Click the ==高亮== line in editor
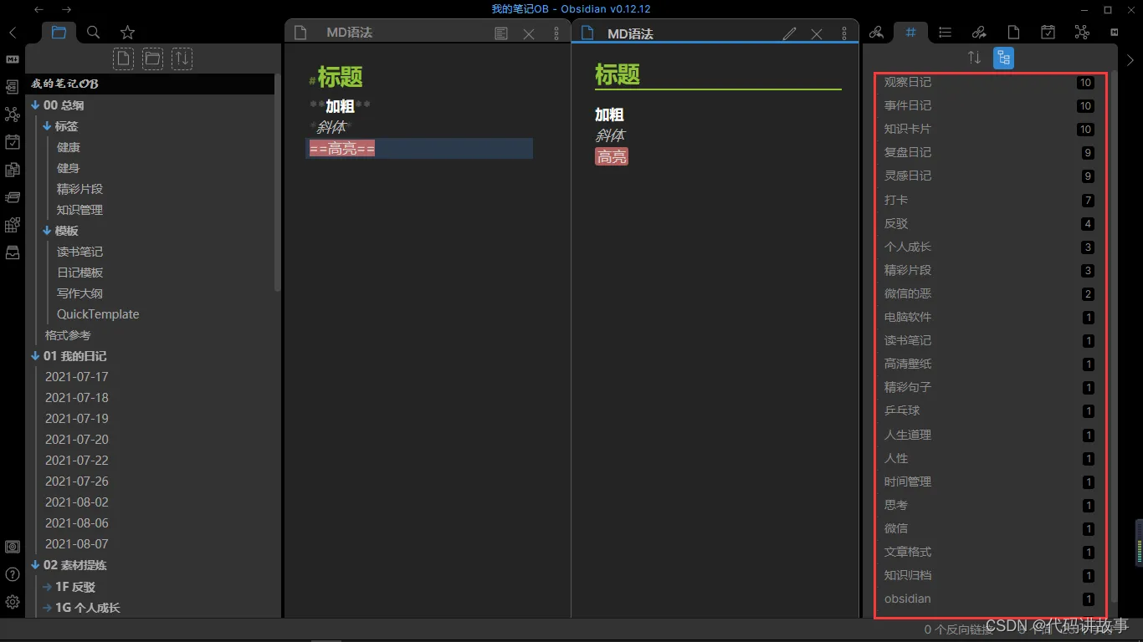The image size is (1143, 642). point(419,149)
